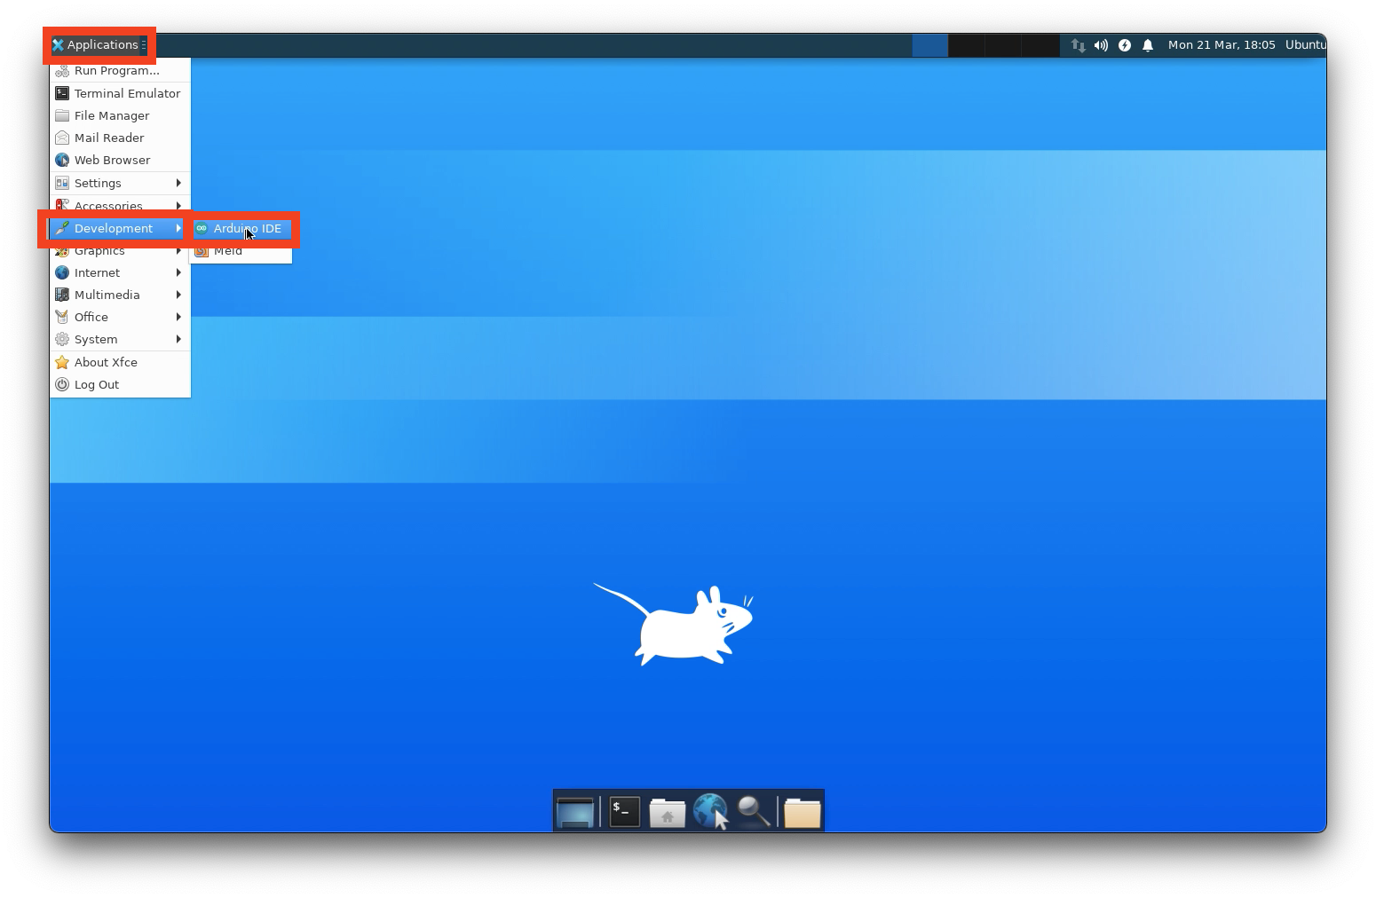This screenshot has height=898, width=1376.
Task: Click the power manager bolt icon in the tray
Action: click(x=1124, y=44)
